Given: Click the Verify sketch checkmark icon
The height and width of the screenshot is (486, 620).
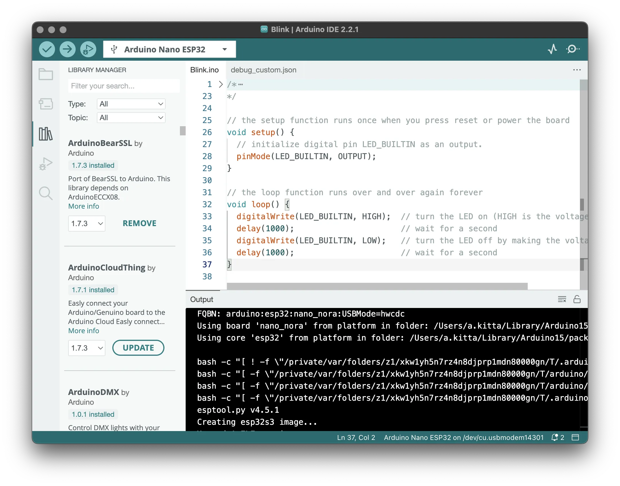Looking at the screenshot, I should [47, 49].
